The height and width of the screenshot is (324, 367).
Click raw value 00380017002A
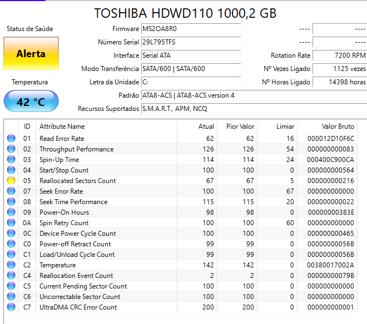click(330, 265)
